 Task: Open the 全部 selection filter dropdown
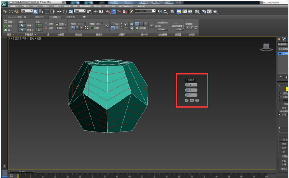tap(26, 11)
